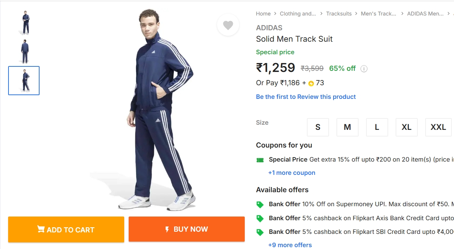Expand the '+9 more offers' section

pyautogui.click(x=290, y=245)
